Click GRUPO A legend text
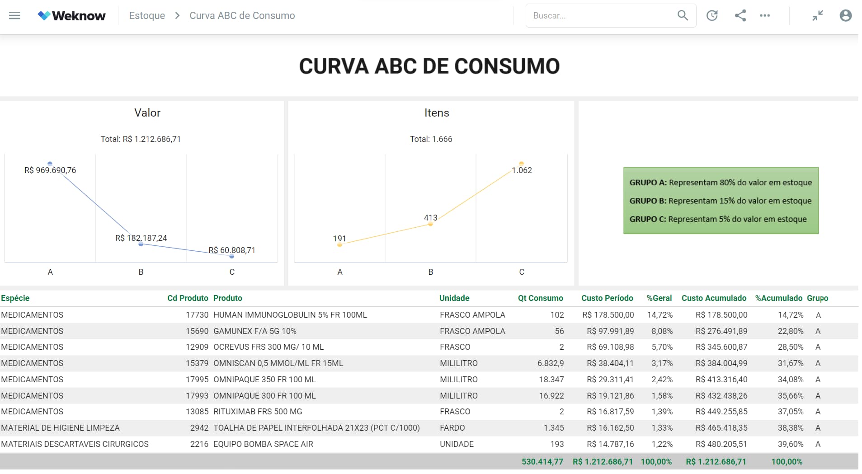This screenshot has height=474, width=862. (721, 183)
